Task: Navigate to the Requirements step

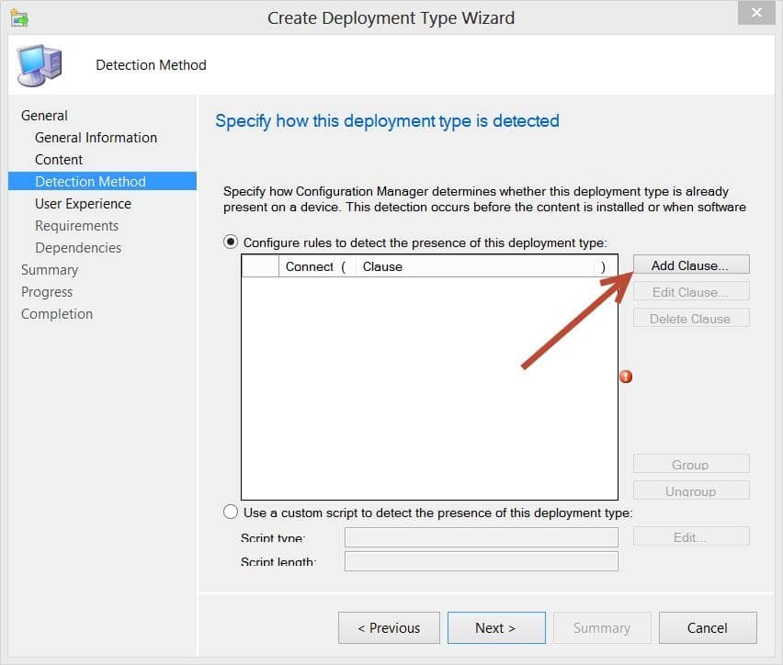Action: [76, 225]
